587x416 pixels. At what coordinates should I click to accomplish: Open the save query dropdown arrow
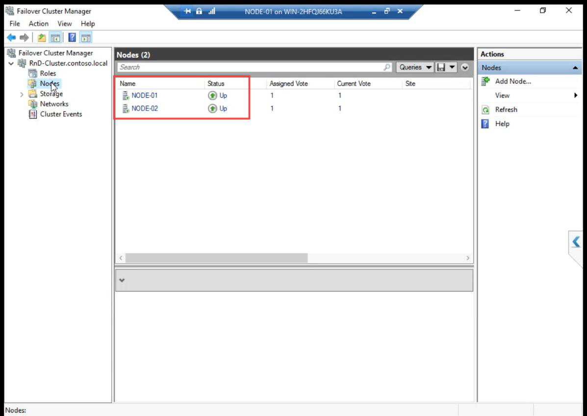(x=452, y=67)
